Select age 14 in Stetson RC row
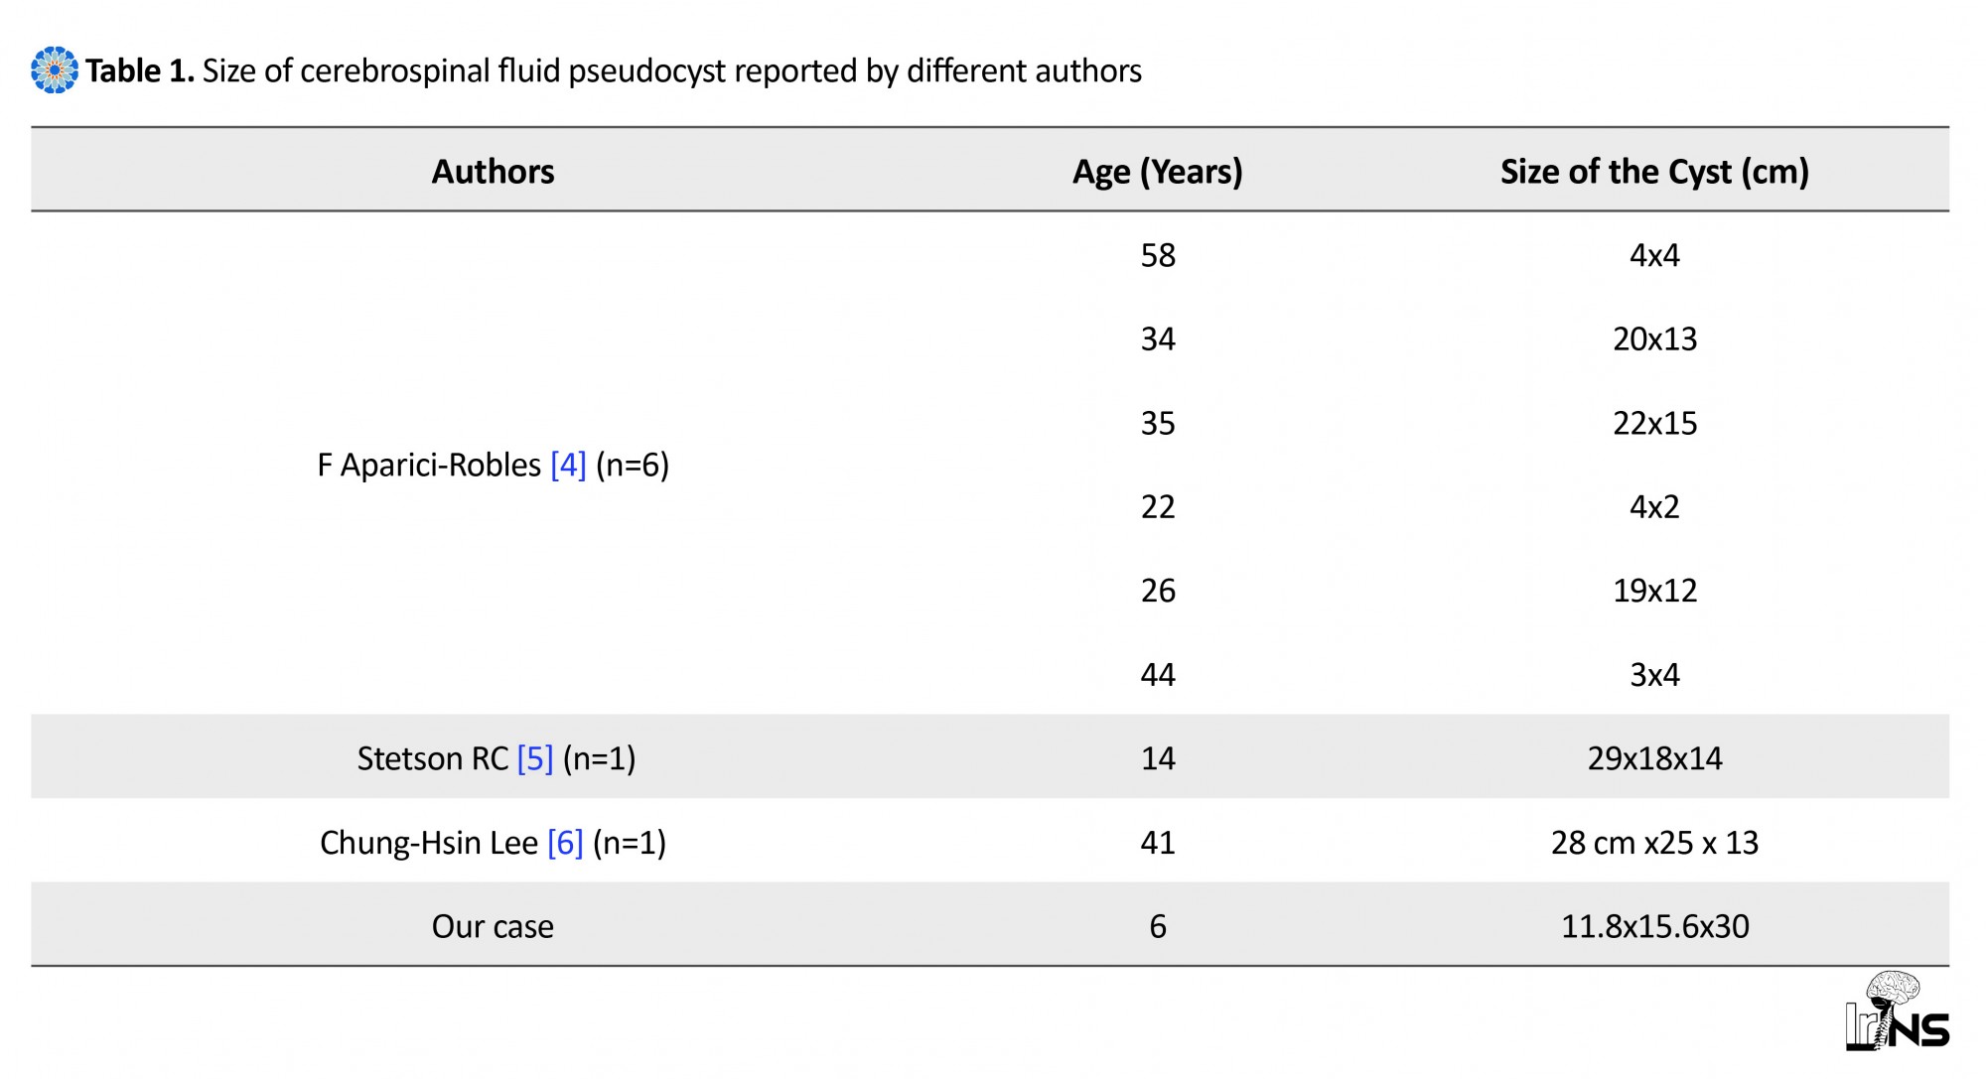The height and width of the screenshot is (1079, 1986). point(1158,758)
